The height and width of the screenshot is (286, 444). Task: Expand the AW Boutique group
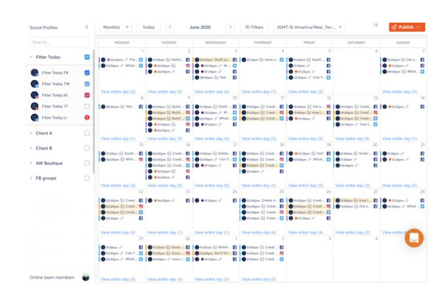(x=31, y=163)
